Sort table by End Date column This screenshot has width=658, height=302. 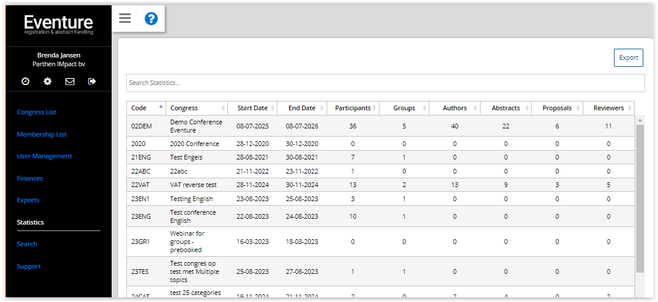click(302, 108)
